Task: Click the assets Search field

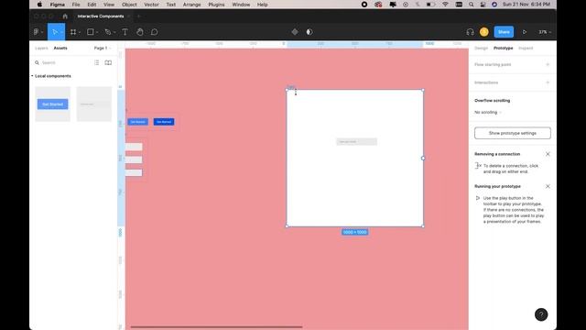Action: (x=62, y=63)
